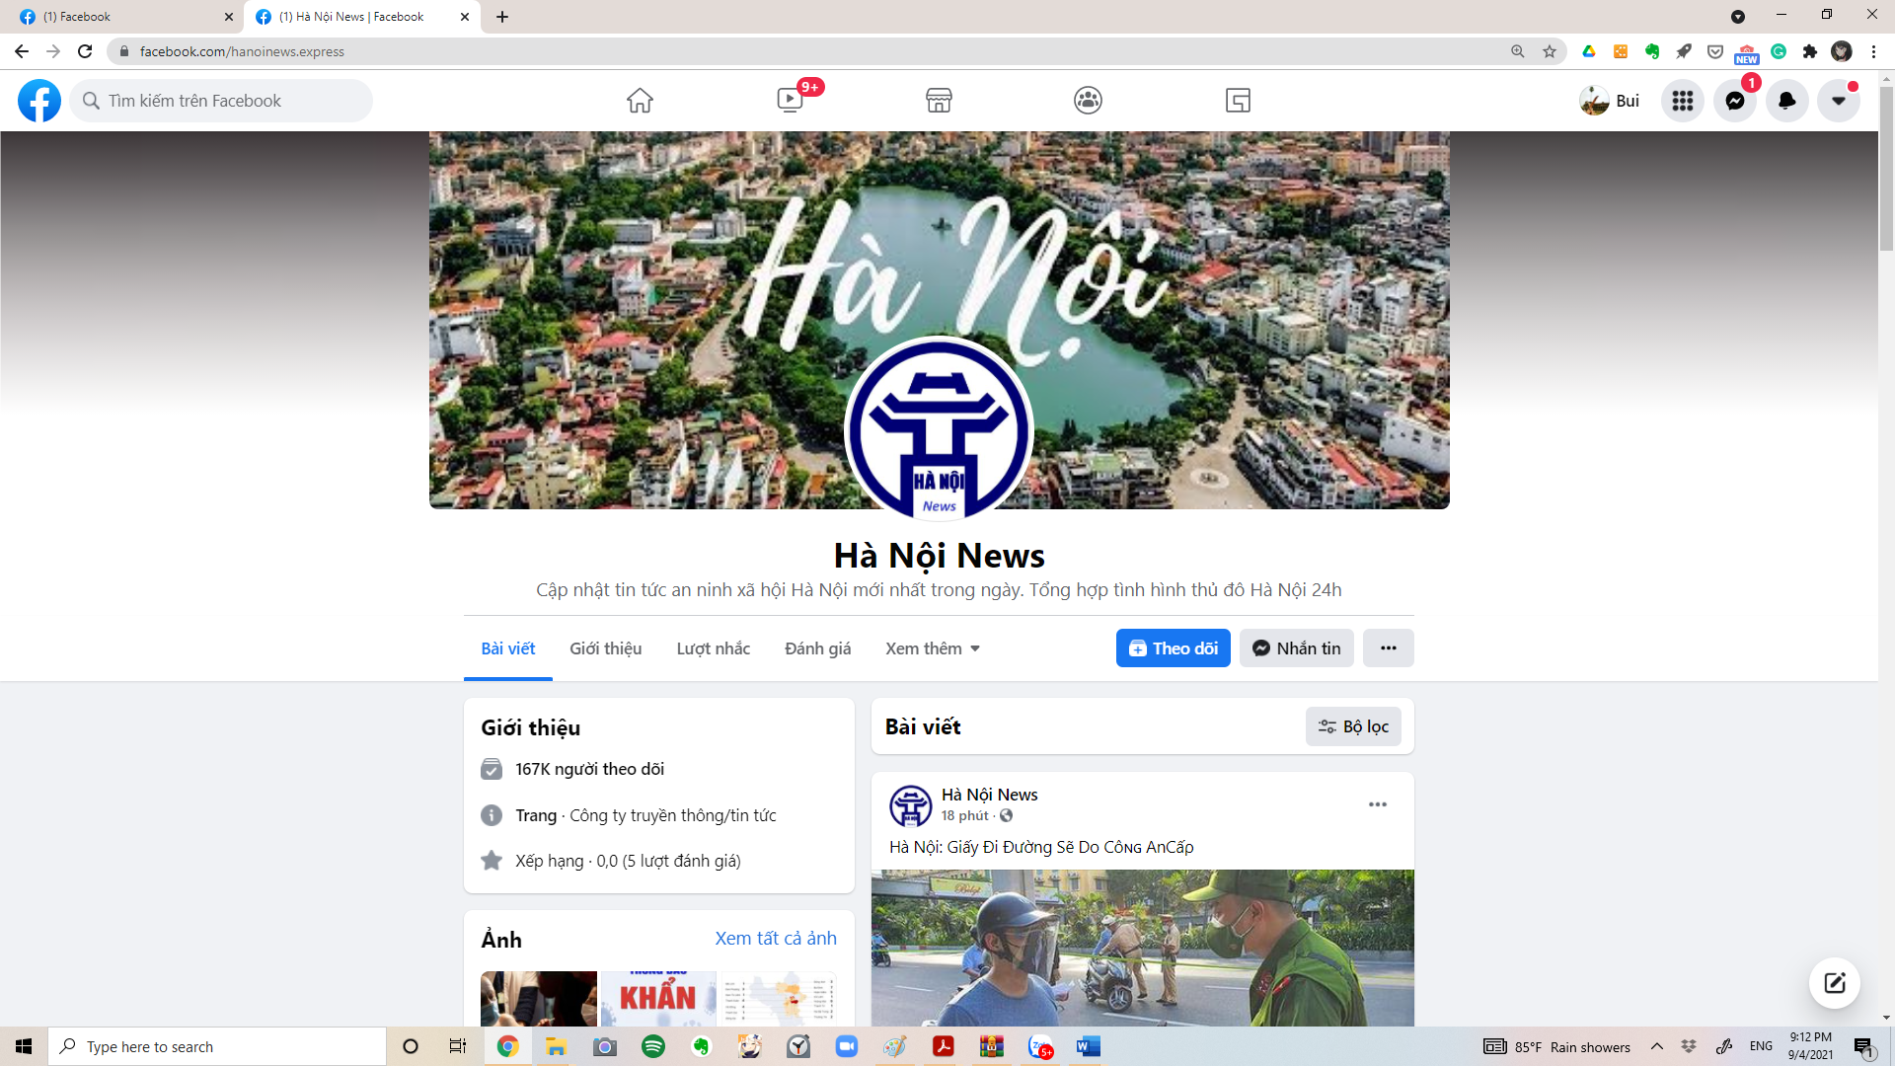Click the Xếp hạng rating star icon
Image resolution: width=1895 pixels, height=1066 pixels.
[492, 861]
